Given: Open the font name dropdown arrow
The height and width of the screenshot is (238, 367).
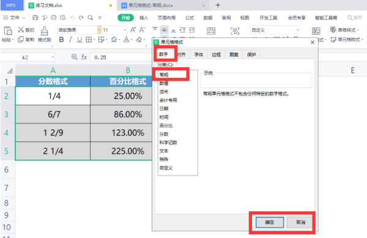Looking at the screenshot, I should pyautogui.click(x=99, y=30).
